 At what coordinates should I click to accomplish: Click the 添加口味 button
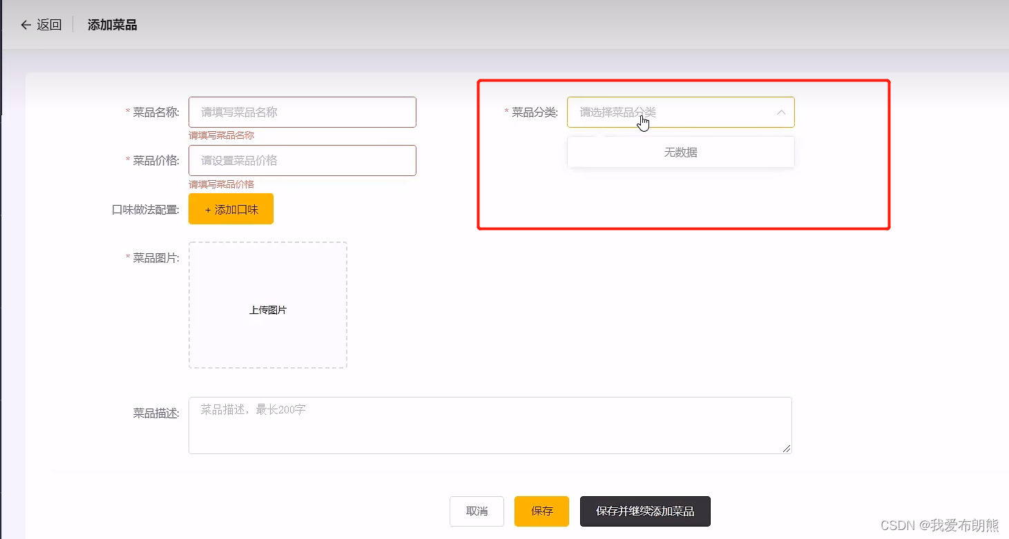[x=231, y=209]
